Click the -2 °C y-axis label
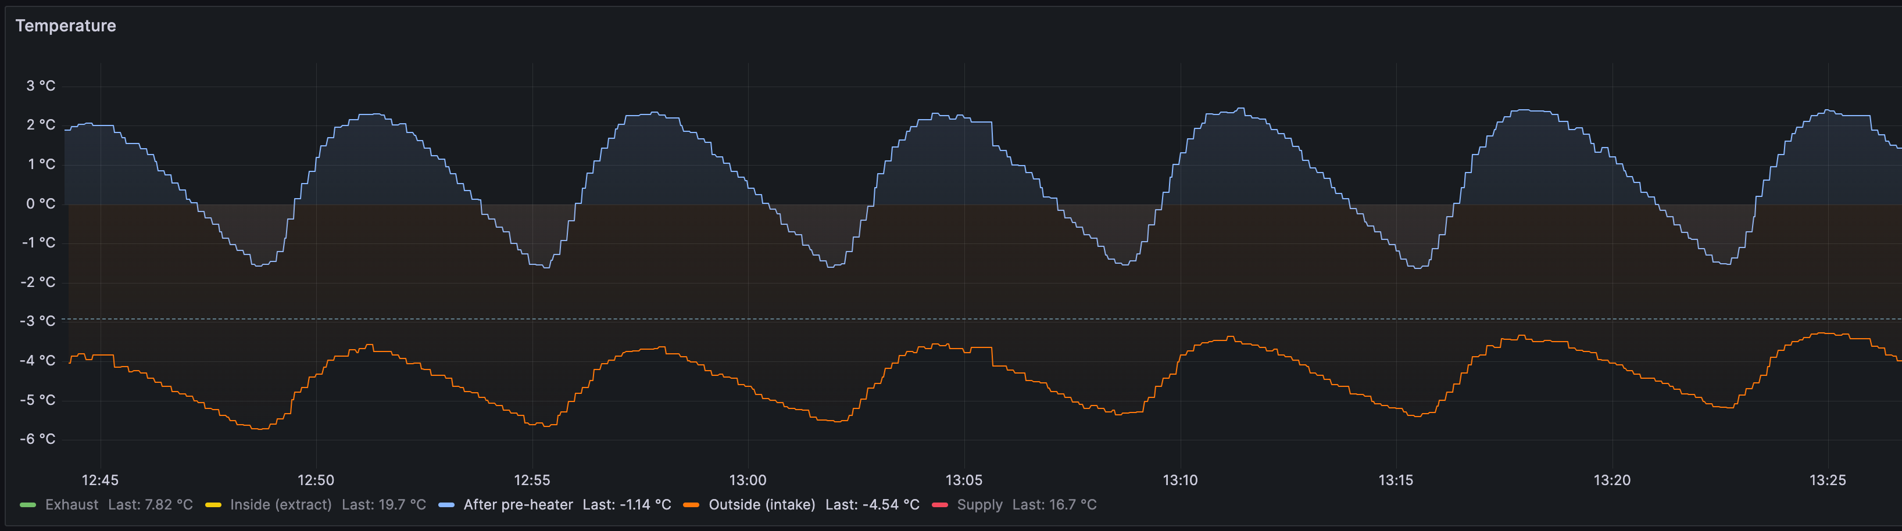 pos(38,282)
